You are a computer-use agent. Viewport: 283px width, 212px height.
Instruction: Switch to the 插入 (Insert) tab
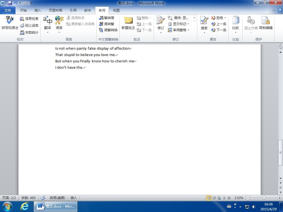pyautogui.click(x=38, y=10)
